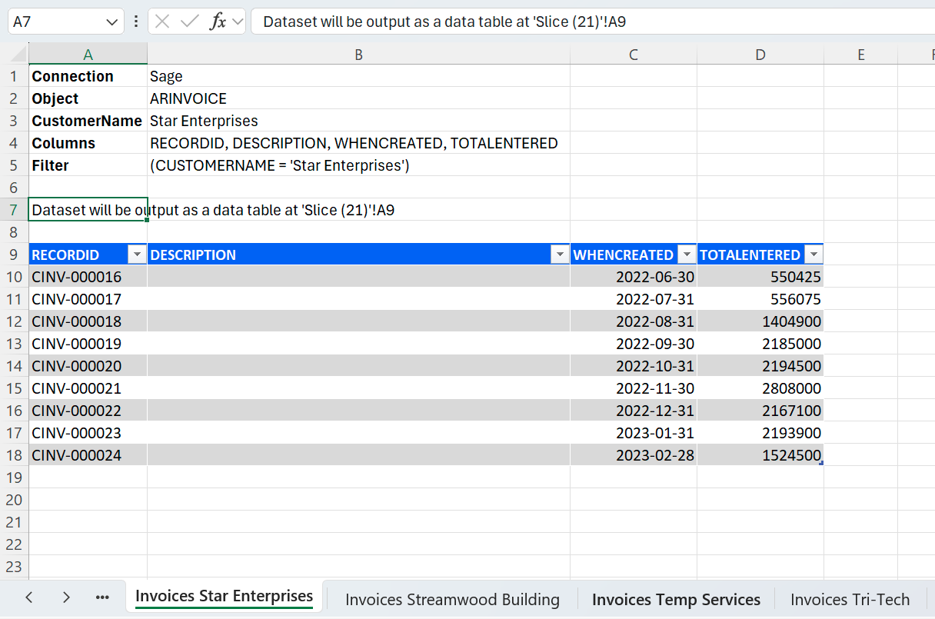Open the hidden sheets ellipsis menu
This screenshot has height=619, width=935.
102,597
